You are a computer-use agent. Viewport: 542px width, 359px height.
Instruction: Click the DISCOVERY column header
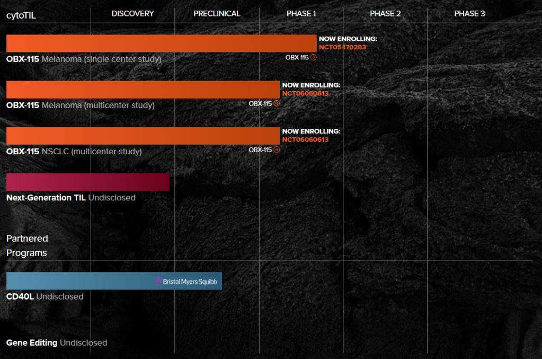pos(132,13)
